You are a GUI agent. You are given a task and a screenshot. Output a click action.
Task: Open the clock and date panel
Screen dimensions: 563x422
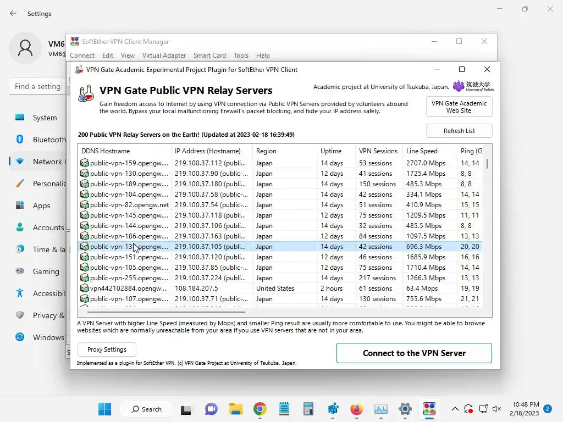coord(525,409)
